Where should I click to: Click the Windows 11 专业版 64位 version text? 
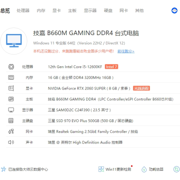pos(79,43)
